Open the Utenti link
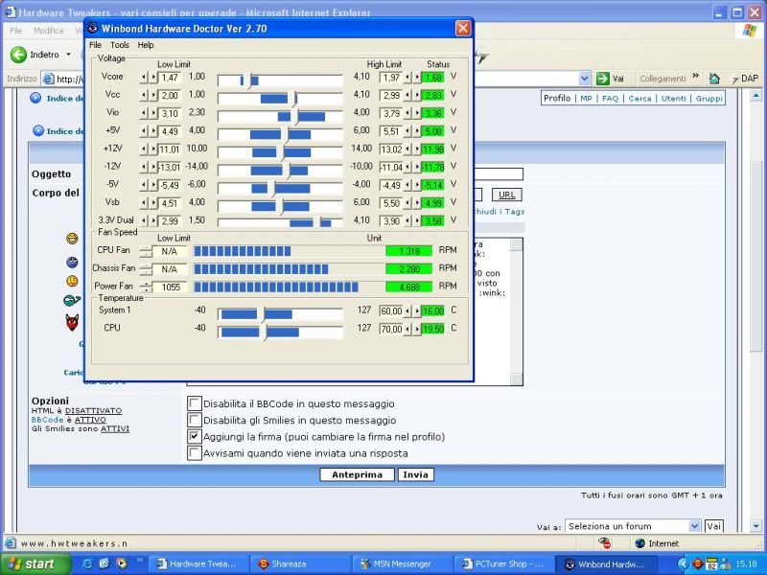 674,99
